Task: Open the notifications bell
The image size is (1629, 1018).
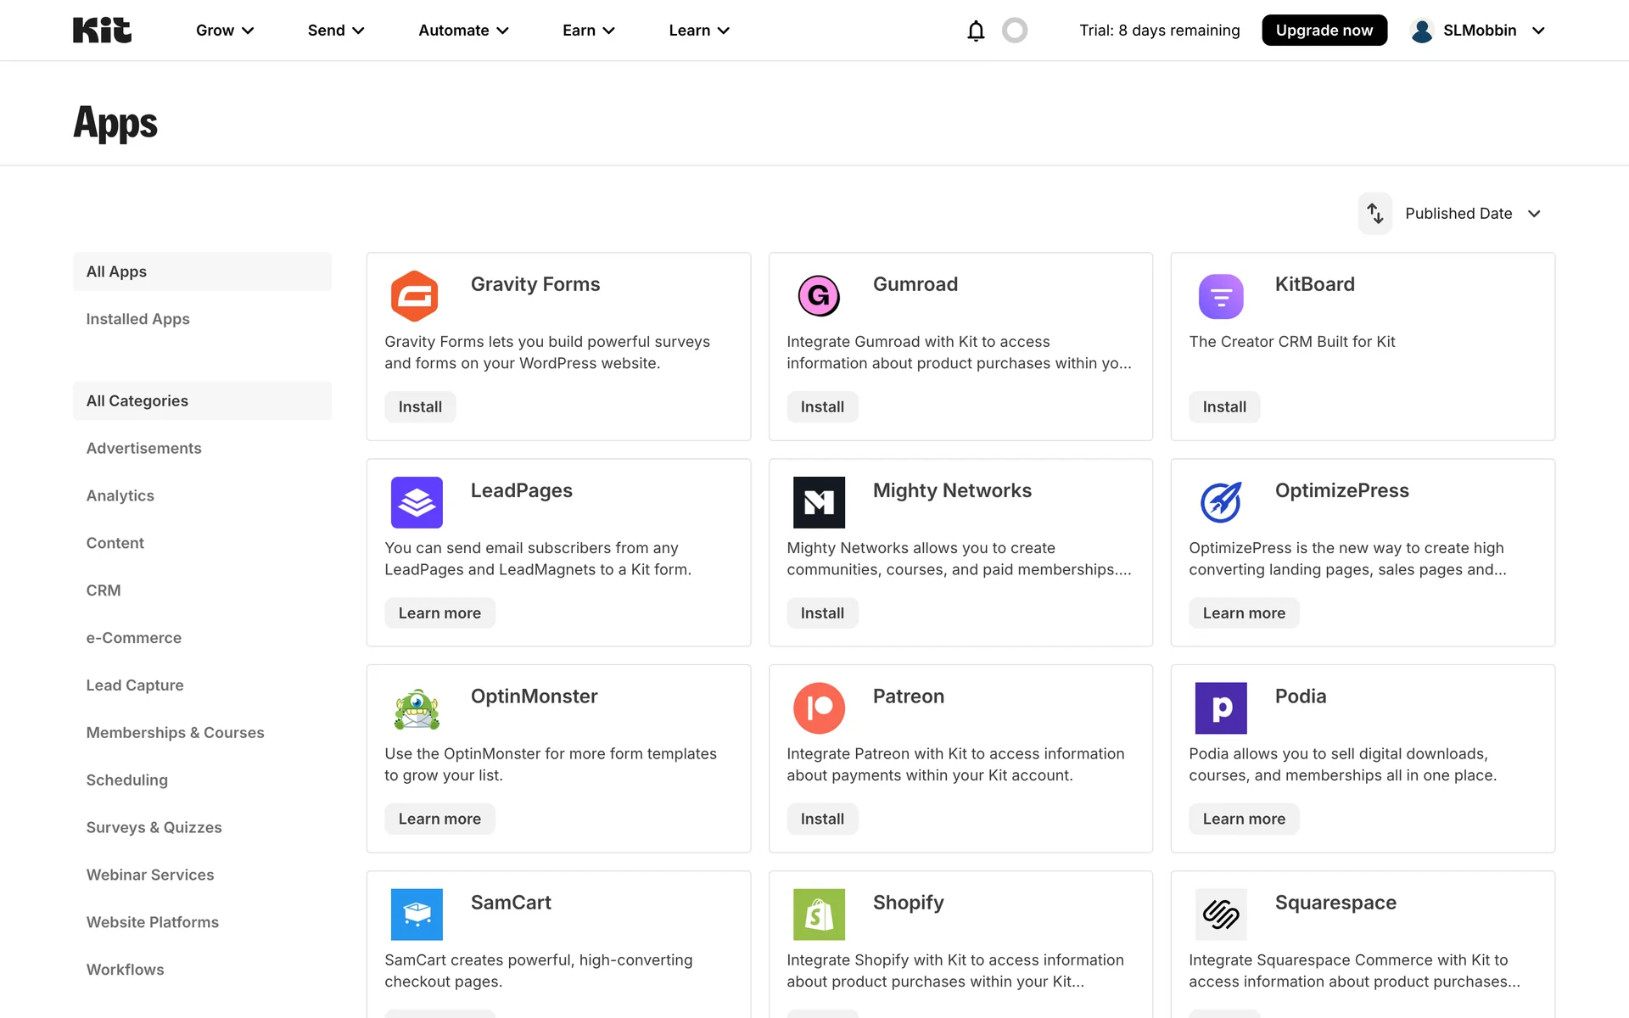Action: click(x=976, y=31)
